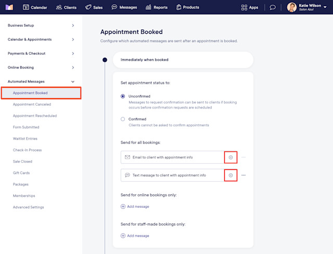Viewport: 333px width, 254px height.
Task: Open the Sales menu
Action: [94, 7]
